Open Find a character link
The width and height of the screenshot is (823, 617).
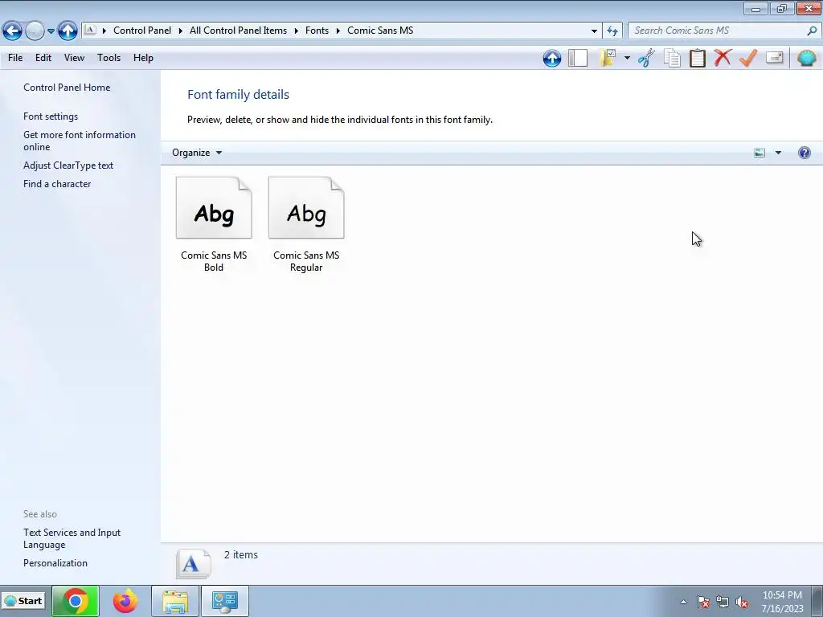pos(57,184)
